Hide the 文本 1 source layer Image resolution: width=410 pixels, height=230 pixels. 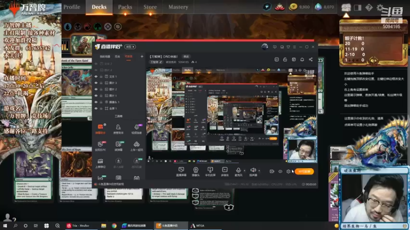coord(96,77)
